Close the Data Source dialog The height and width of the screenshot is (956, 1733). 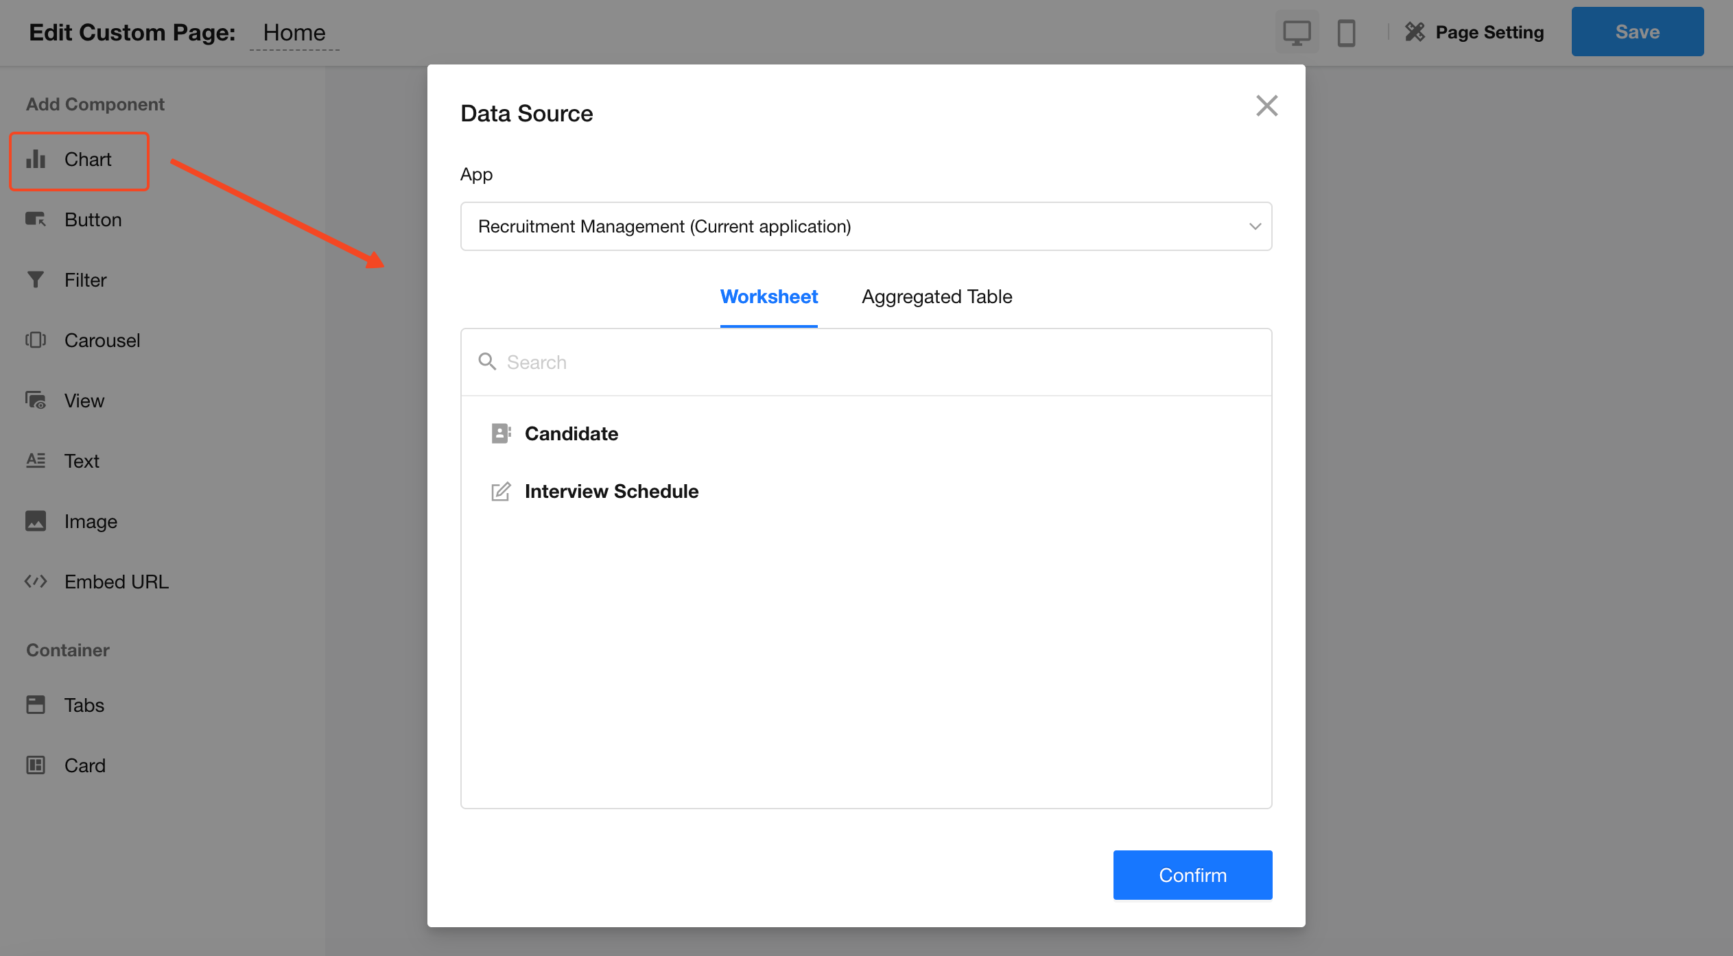click(1266, 106)
